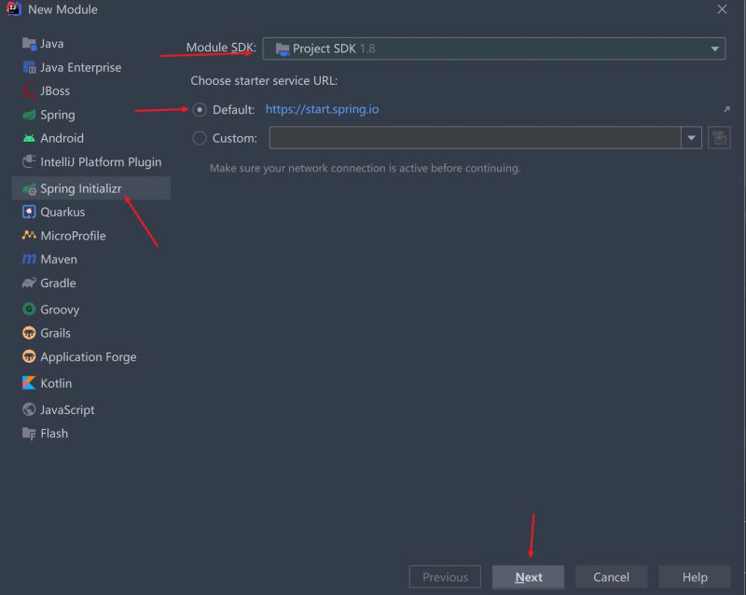Open the start.spring.io link
Image resolution: width=746 pixels, height=595 pixels.
point(322,109)
